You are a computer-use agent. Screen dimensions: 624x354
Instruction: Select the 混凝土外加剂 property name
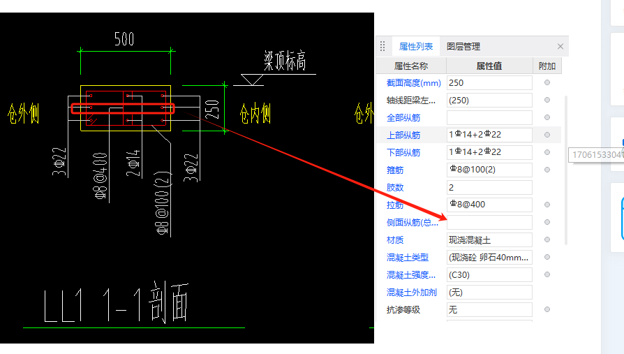[412, 293]
